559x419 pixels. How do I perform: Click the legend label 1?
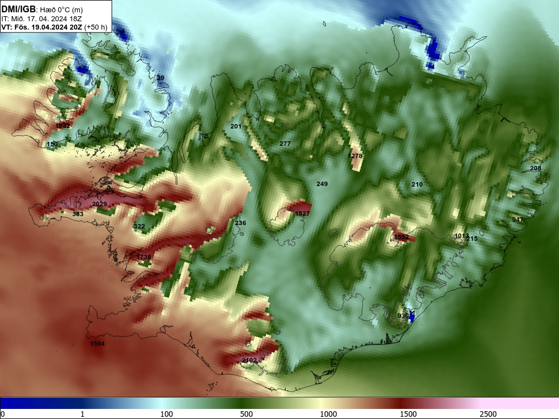point(82,414)
